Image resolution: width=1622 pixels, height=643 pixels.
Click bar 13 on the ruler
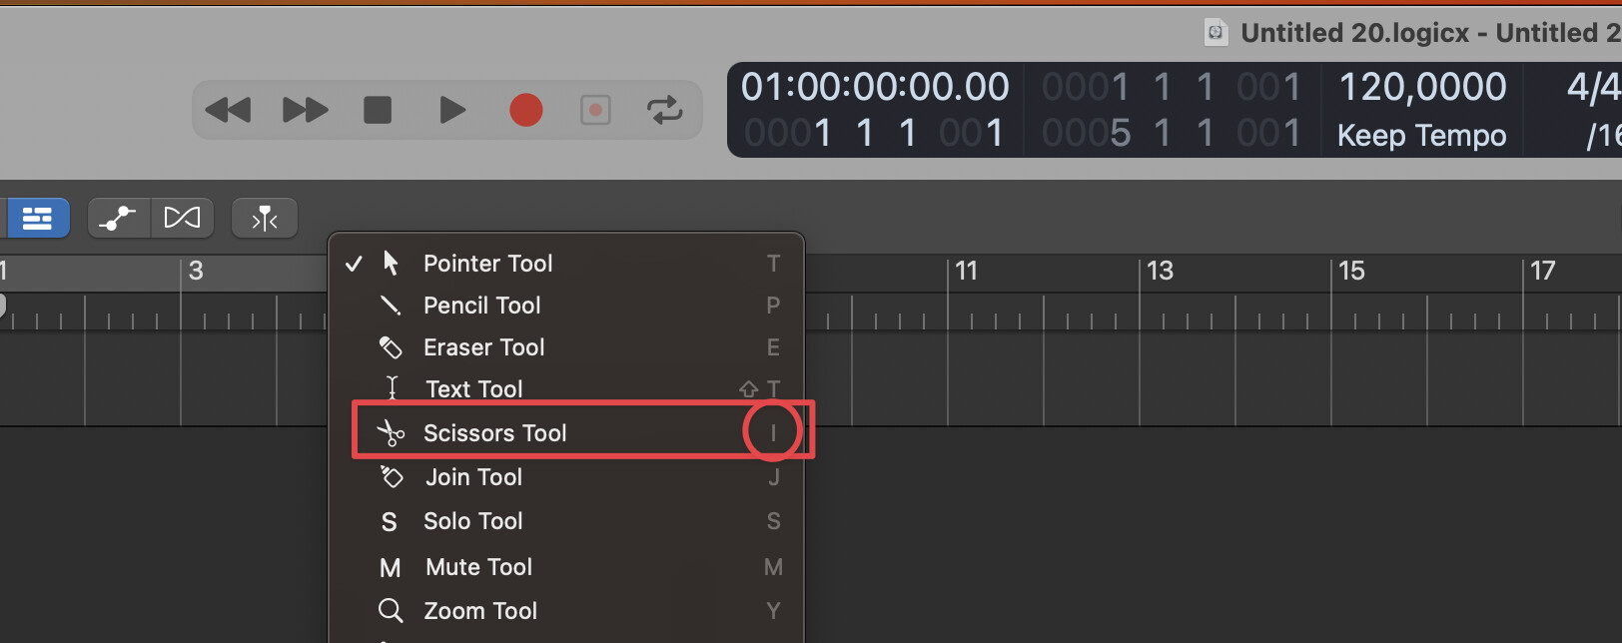(1160, 272)
